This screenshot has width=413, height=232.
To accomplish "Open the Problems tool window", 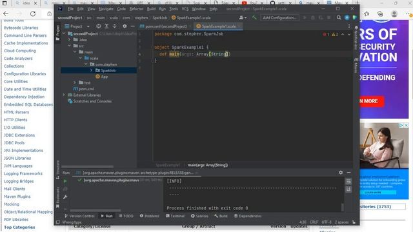I will point(150,216).
